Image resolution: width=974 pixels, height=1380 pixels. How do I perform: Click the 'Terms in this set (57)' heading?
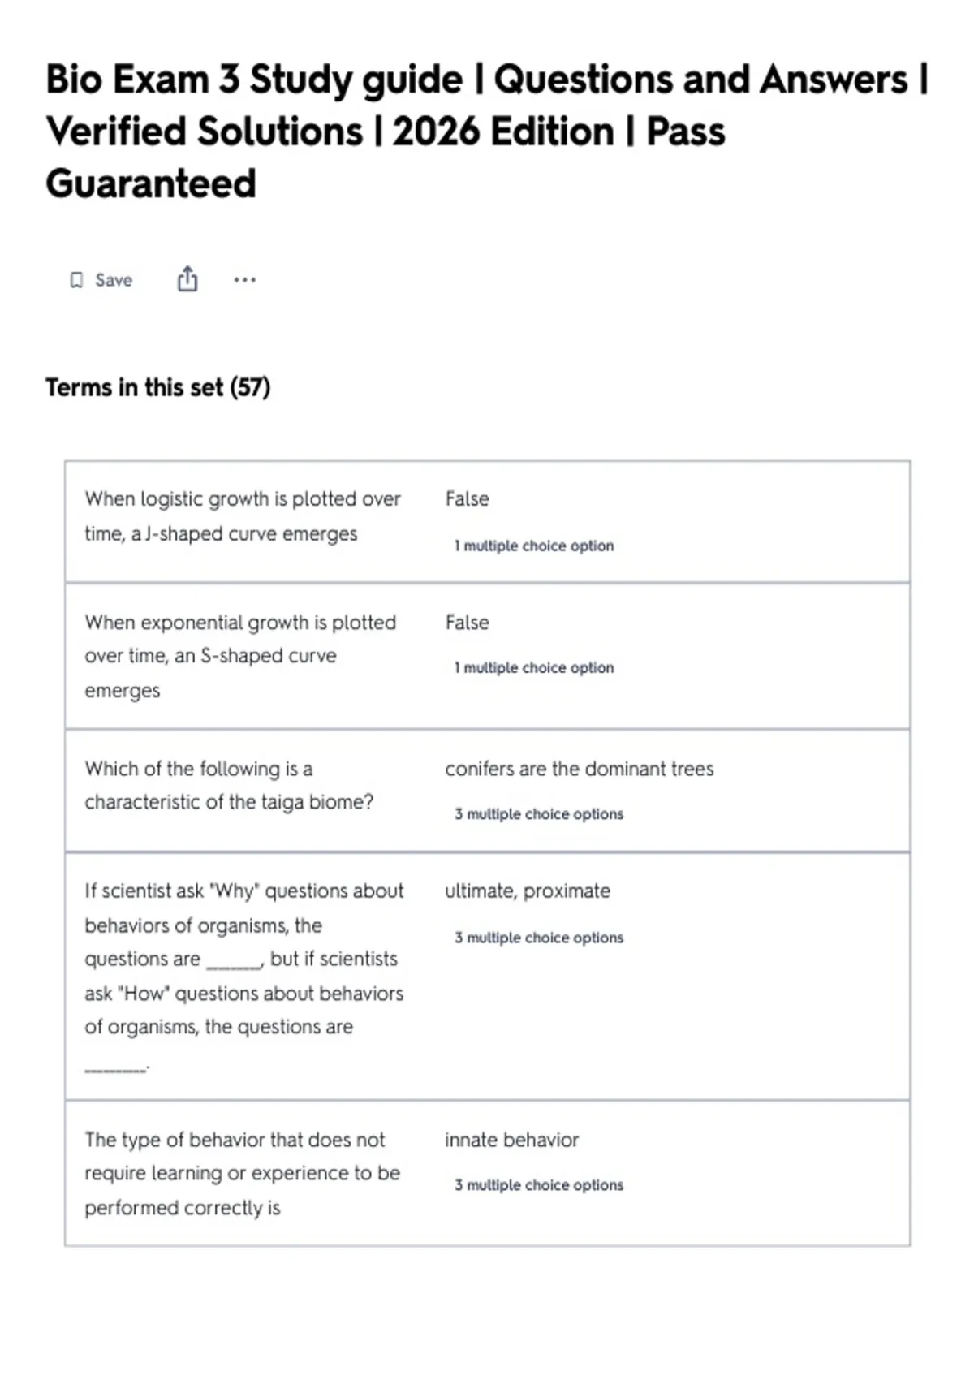[x=157, y=387]
